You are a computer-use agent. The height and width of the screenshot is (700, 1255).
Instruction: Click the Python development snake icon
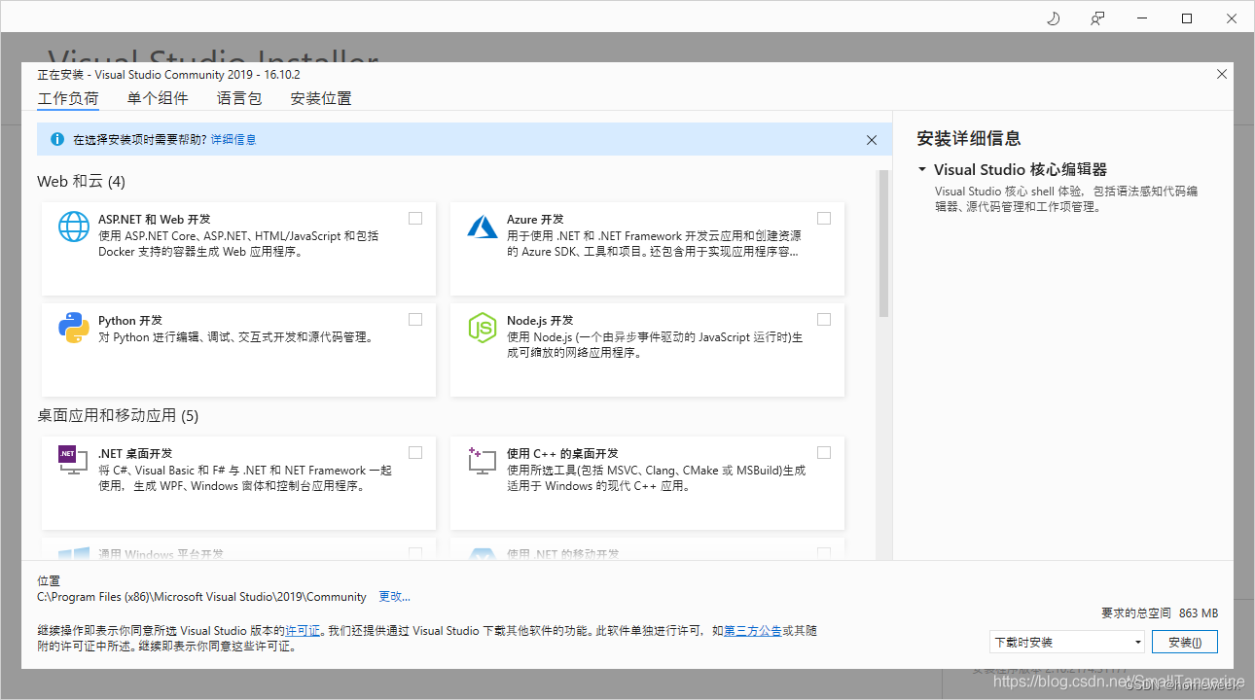[x=74, y=329]
